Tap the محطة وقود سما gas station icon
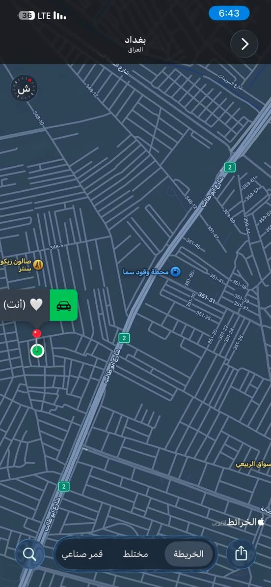Screen dimensions: 271x587 [176, 271]
